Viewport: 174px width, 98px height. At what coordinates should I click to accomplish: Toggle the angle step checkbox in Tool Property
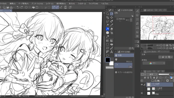(x=117, y=19)
